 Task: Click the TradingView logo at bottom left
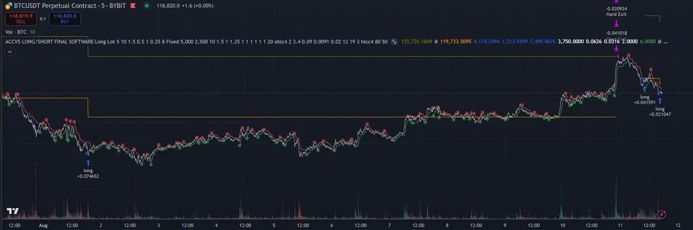(12, 212)
